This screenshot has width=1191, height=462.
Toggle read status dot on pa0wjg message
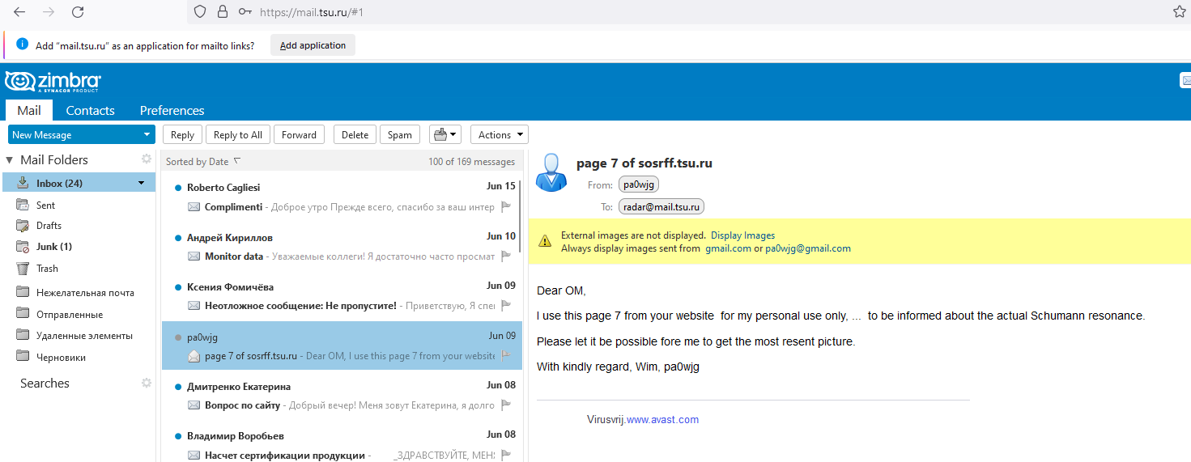click(x=178, y=337)
